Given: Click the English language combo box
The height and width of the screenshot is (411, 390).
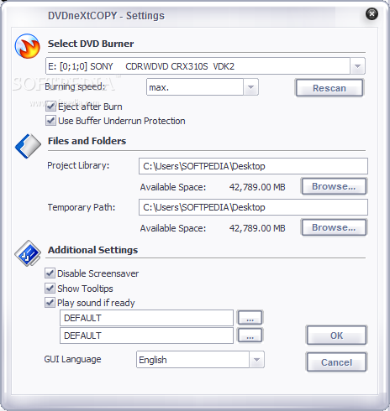Looking at the screenshot, I should tap(200, 360).
